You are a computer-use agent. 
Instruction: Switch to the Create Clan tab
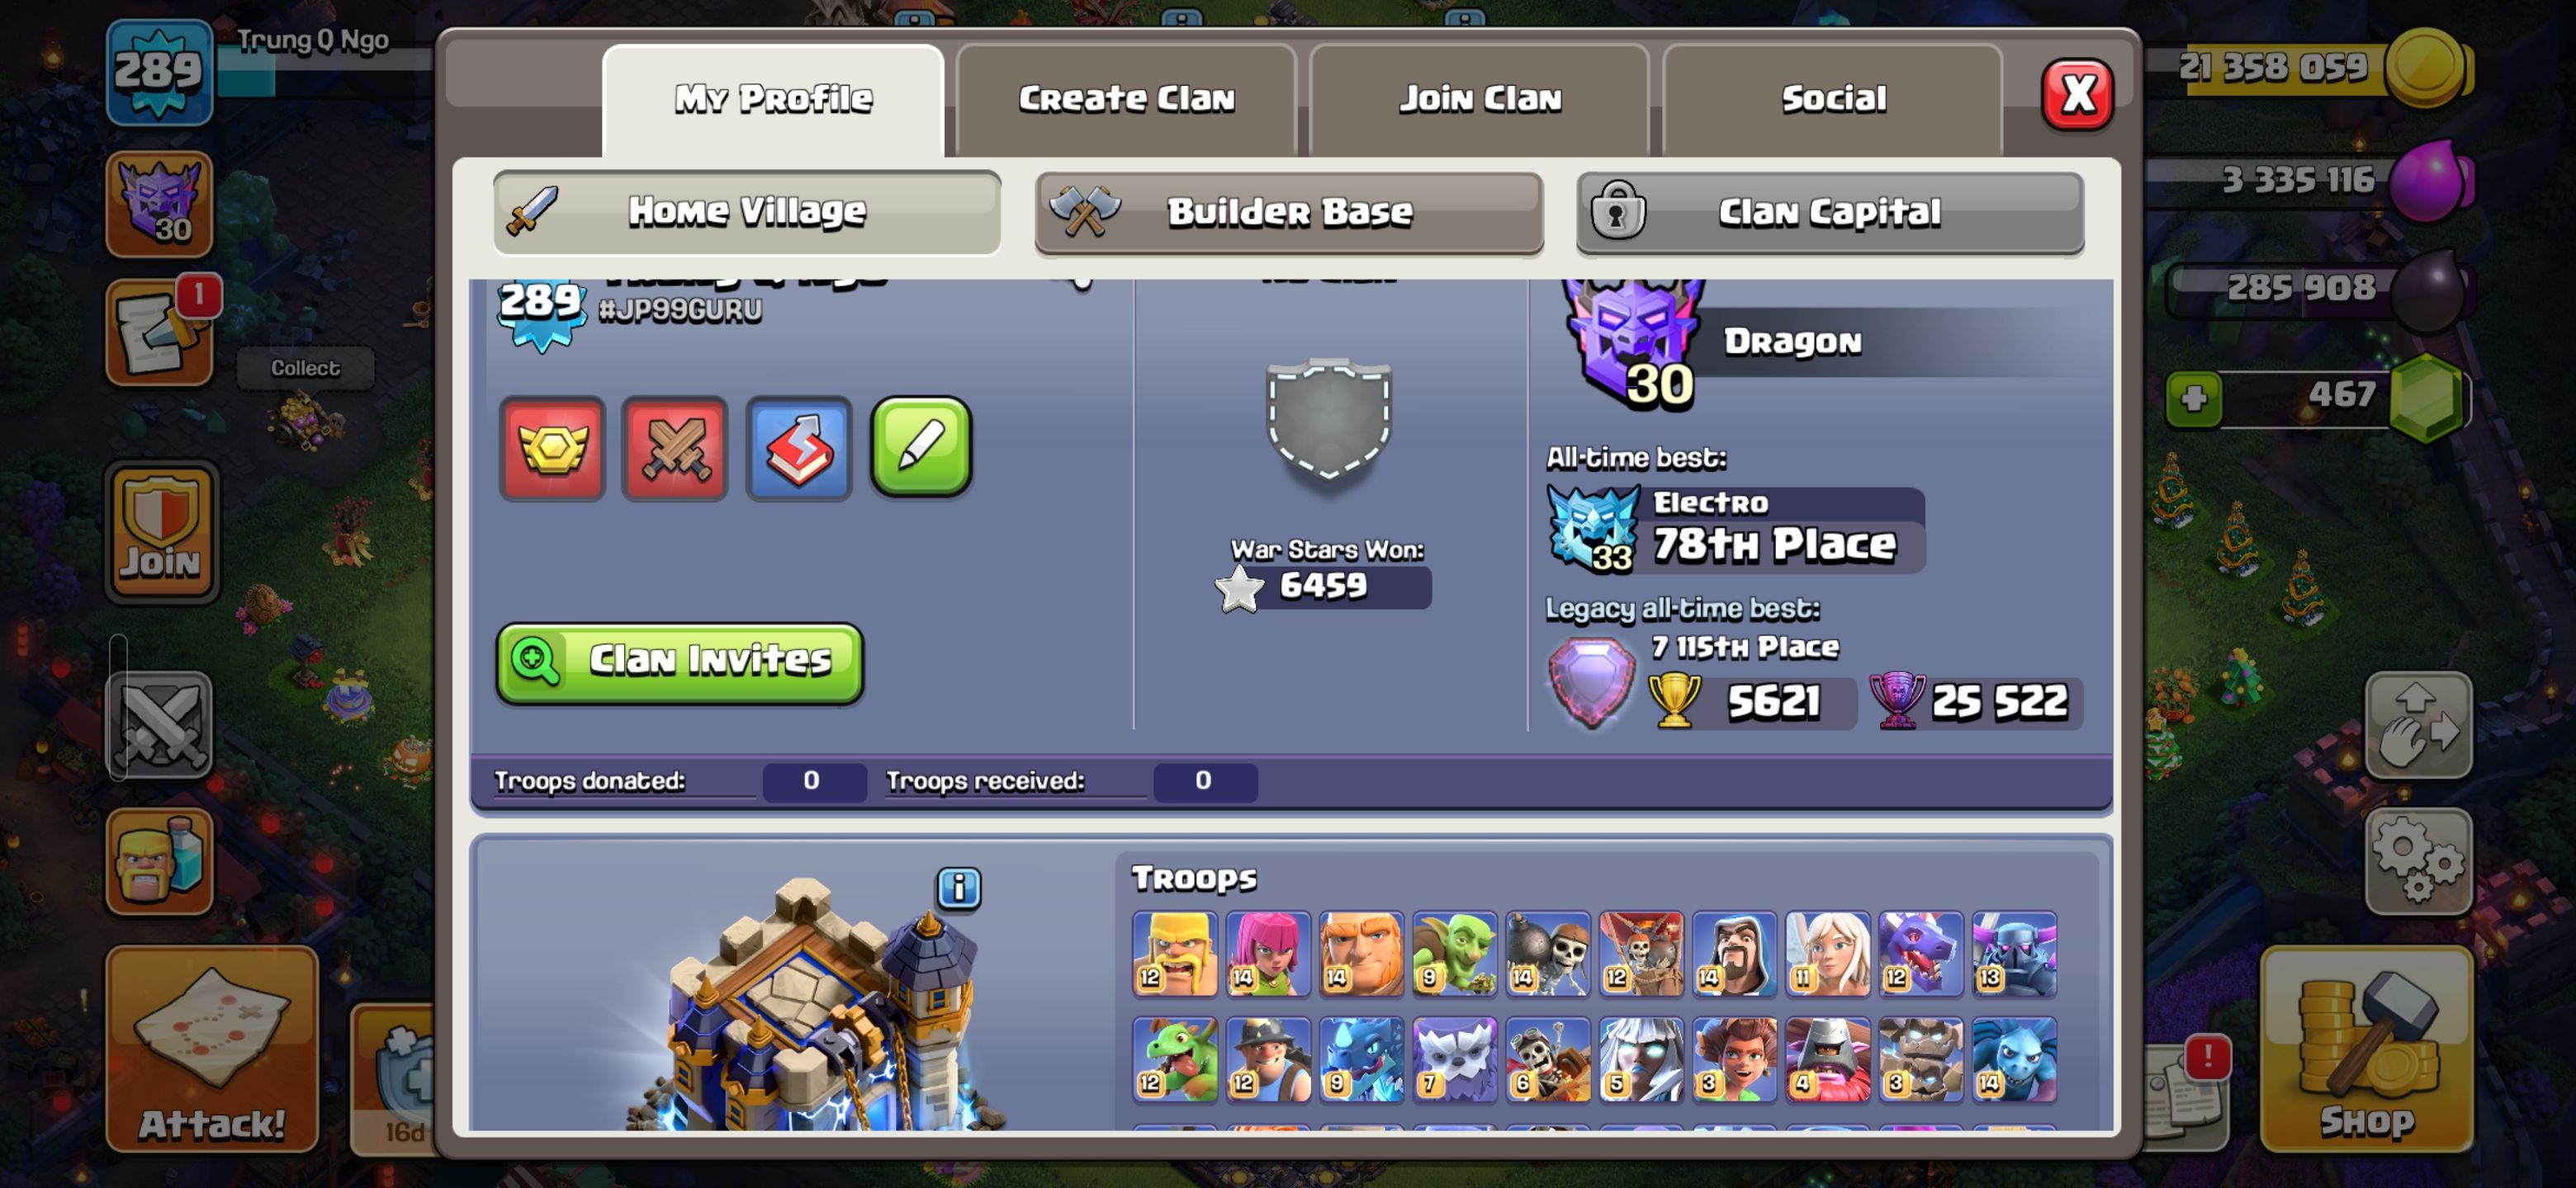pos(1126,99)
